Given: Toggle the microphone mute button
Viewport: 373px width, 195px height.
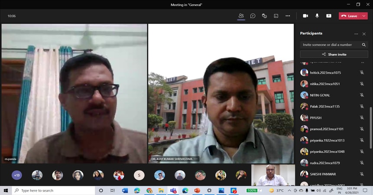Looking at the screenshot, I should click(x=317, y=16).
